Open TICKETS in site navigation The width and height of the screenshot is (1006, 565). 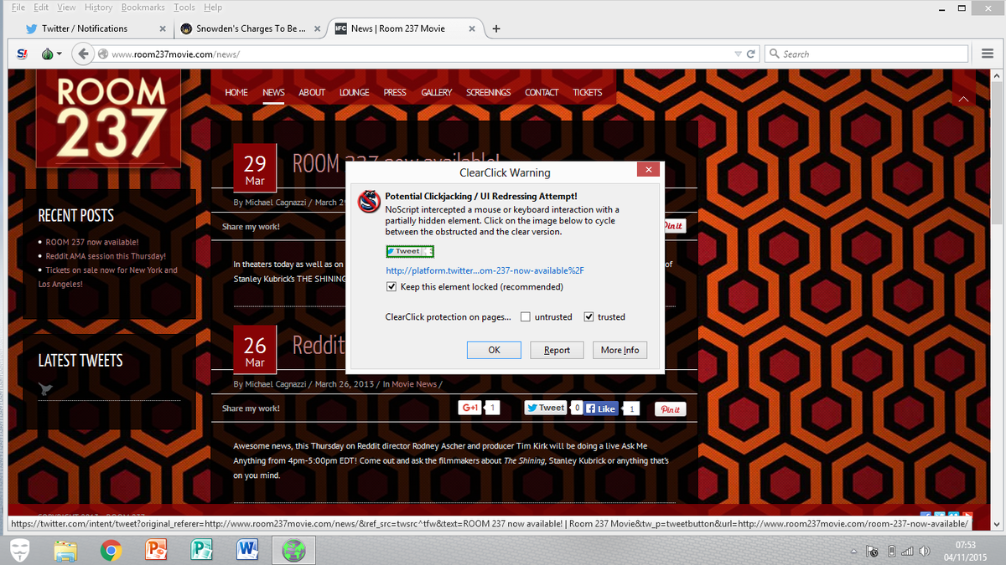(x=588, y=92)
